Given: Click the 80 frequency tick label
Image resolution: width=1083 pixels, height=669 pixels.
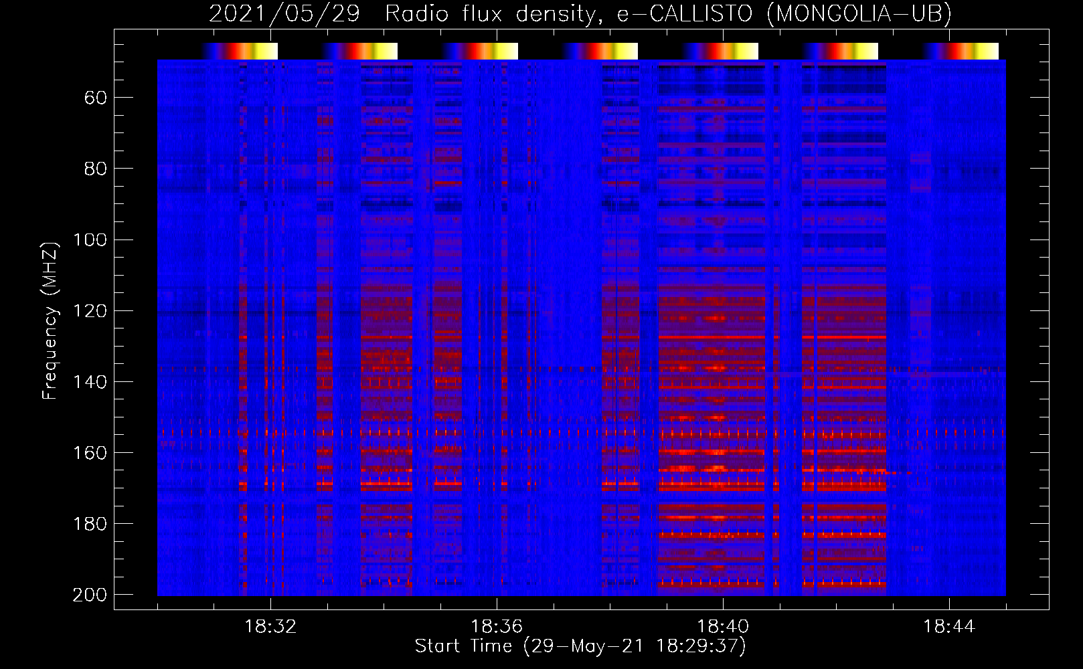Looking at the screenshot, I should coord(96,169).
